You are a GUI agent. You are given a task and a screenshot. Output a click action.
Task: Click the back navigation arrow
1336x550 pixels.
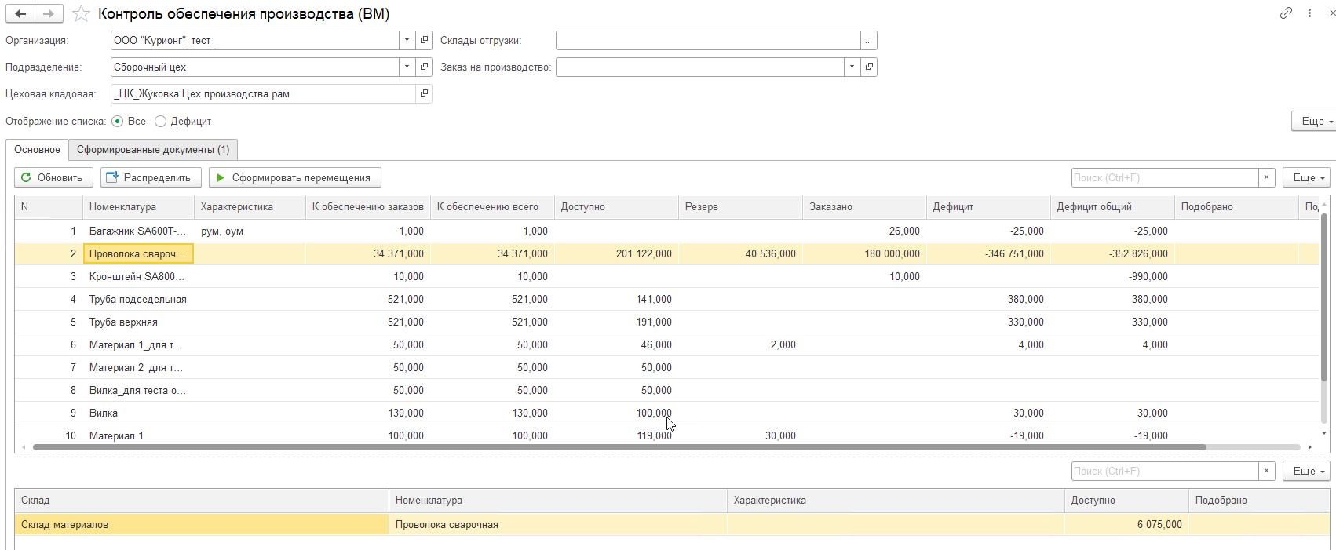(x=20, y=14)
